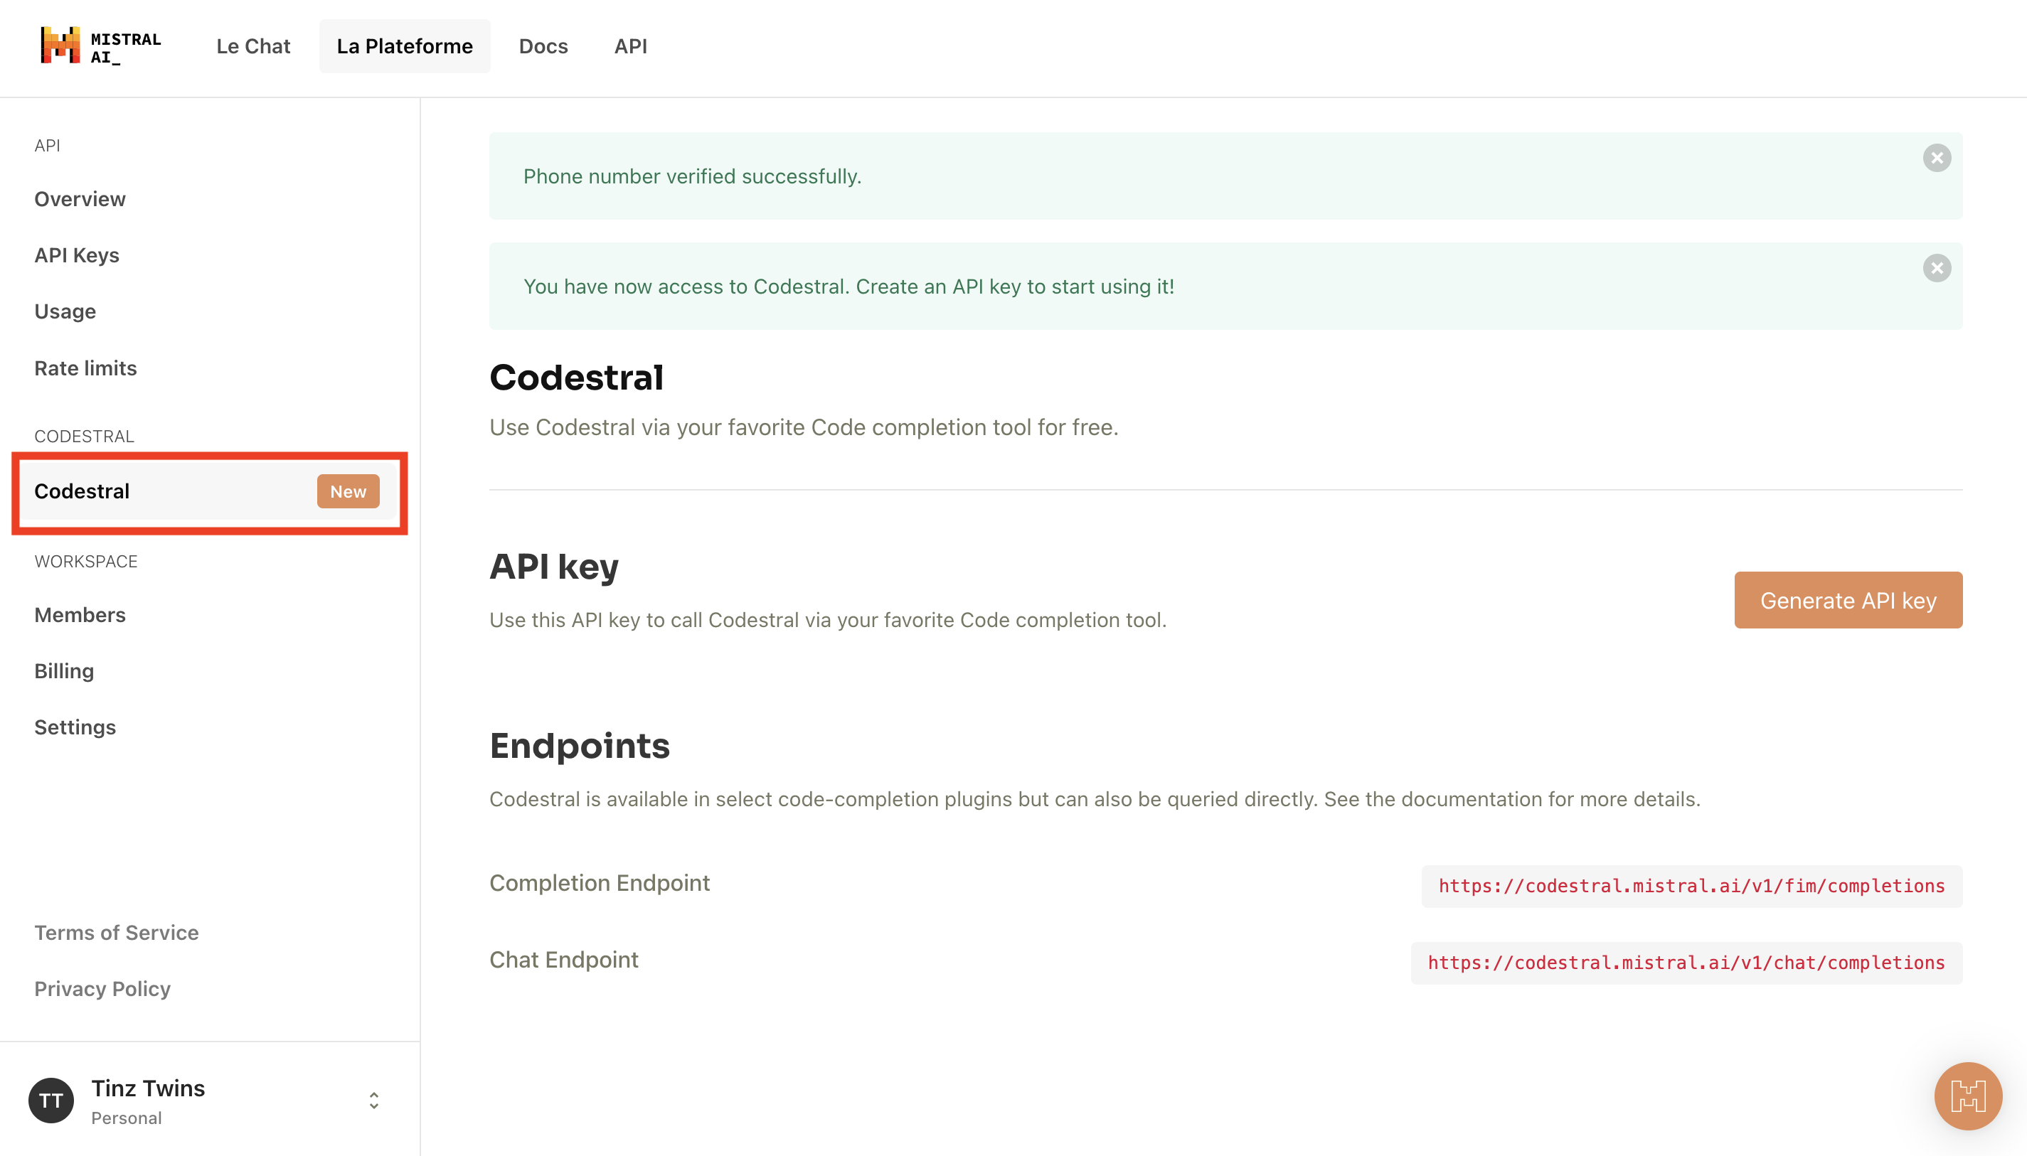This screenshot has height=1156, width=2027.
Task: Open the Mistral chat widget bubble
Action: coord(1967,1096)
